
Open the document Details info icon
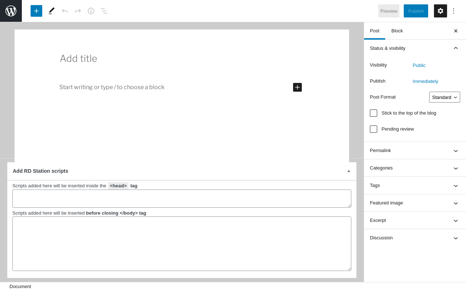(91, 11)
